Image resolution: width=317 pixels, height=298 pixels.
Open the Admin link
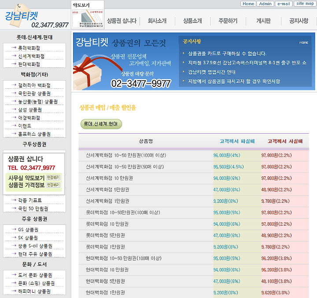click(265, 4)
